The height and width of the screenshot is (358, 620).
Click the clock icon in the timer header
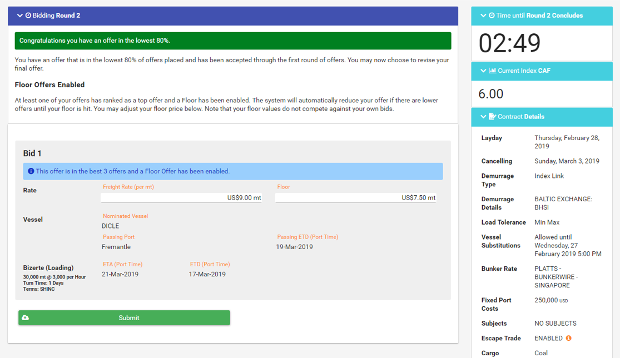(492, 16)
